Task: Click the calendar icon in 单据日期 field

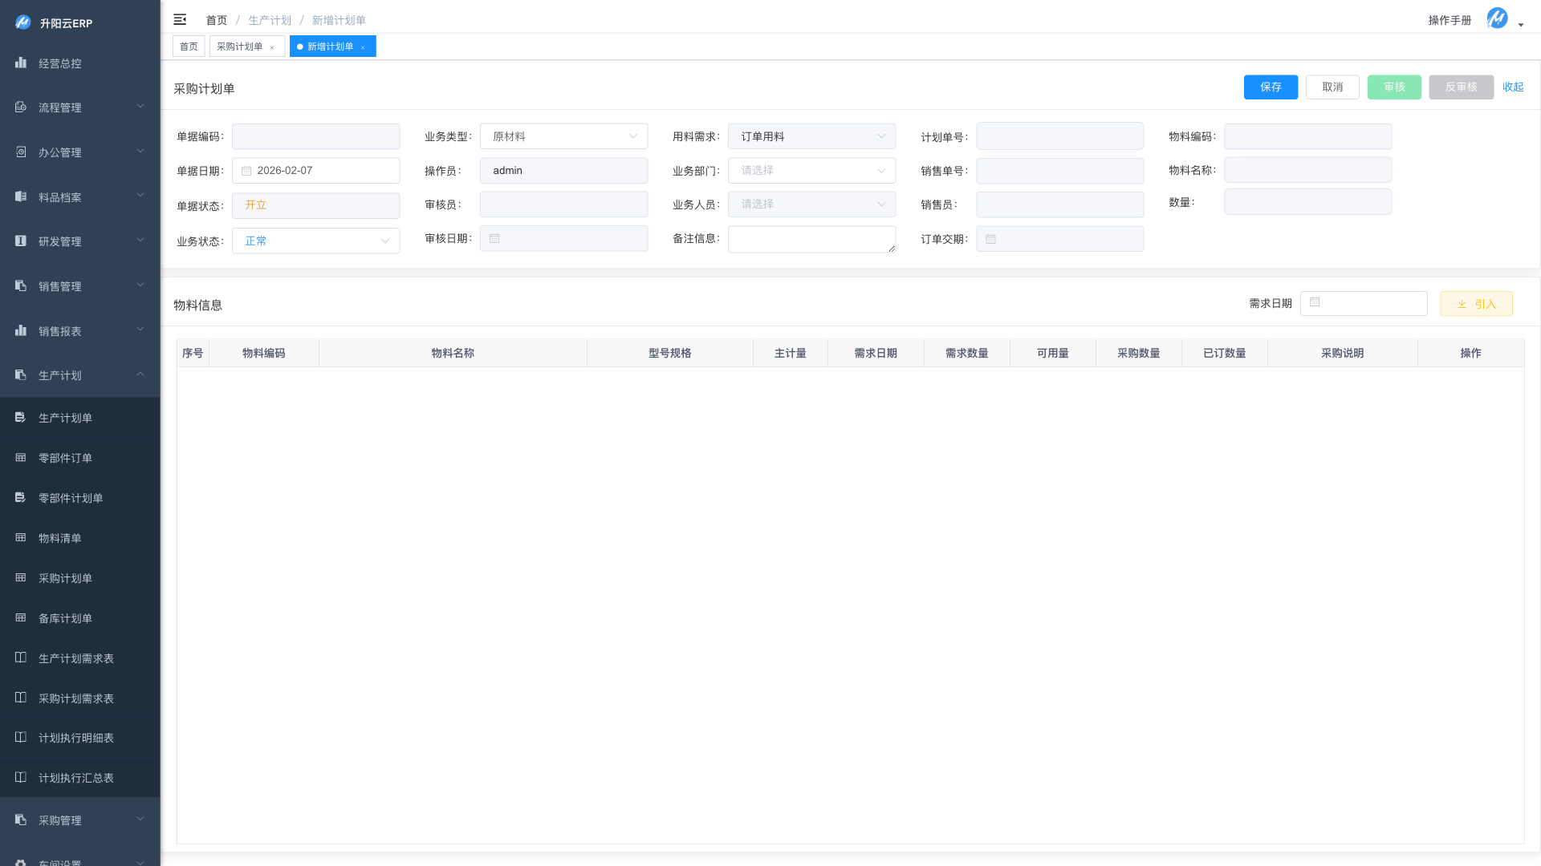Action: pyautogui.click(x=246, y=171)
